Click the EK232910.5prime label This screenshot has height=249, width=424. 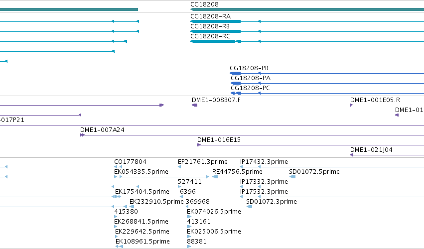156,202
